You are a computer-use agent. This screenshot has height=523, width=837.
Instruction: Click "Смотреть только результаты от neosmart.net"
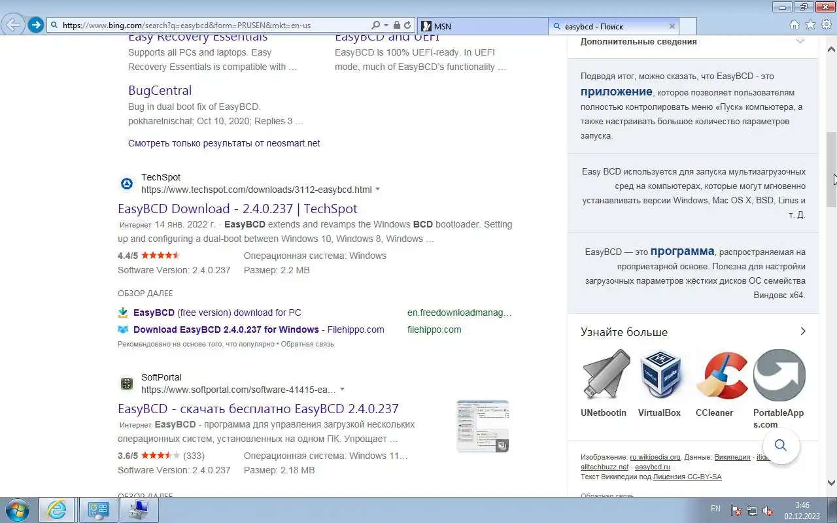224,143
